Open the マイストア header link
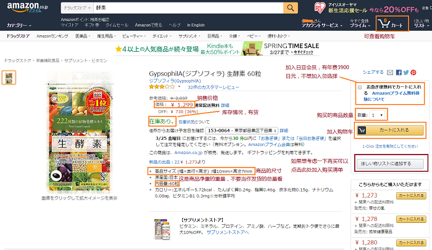432x250 pixels. [x=69, y=25]
